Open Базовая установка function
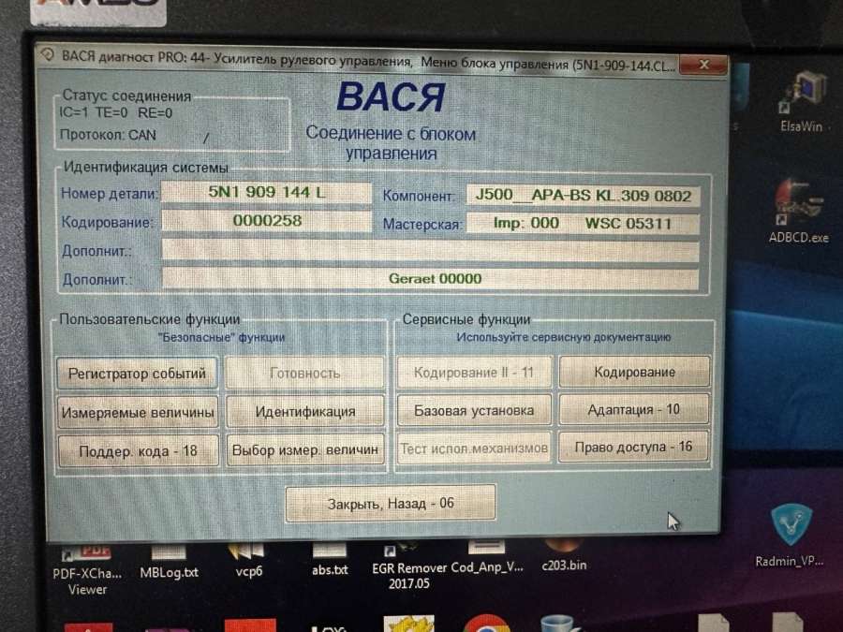843x632 pixels. (474, 411)
